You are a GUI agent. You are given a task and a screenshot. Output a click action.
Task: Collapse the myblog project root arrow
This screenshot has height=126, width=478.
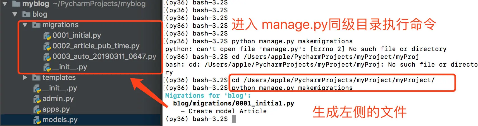5,4
